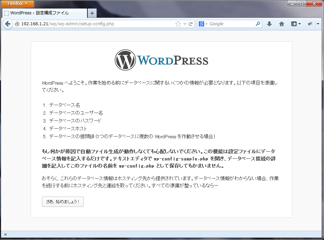324x240 pixels.
Task: Close the add-on bar with the X
Action: pos(5,235)
